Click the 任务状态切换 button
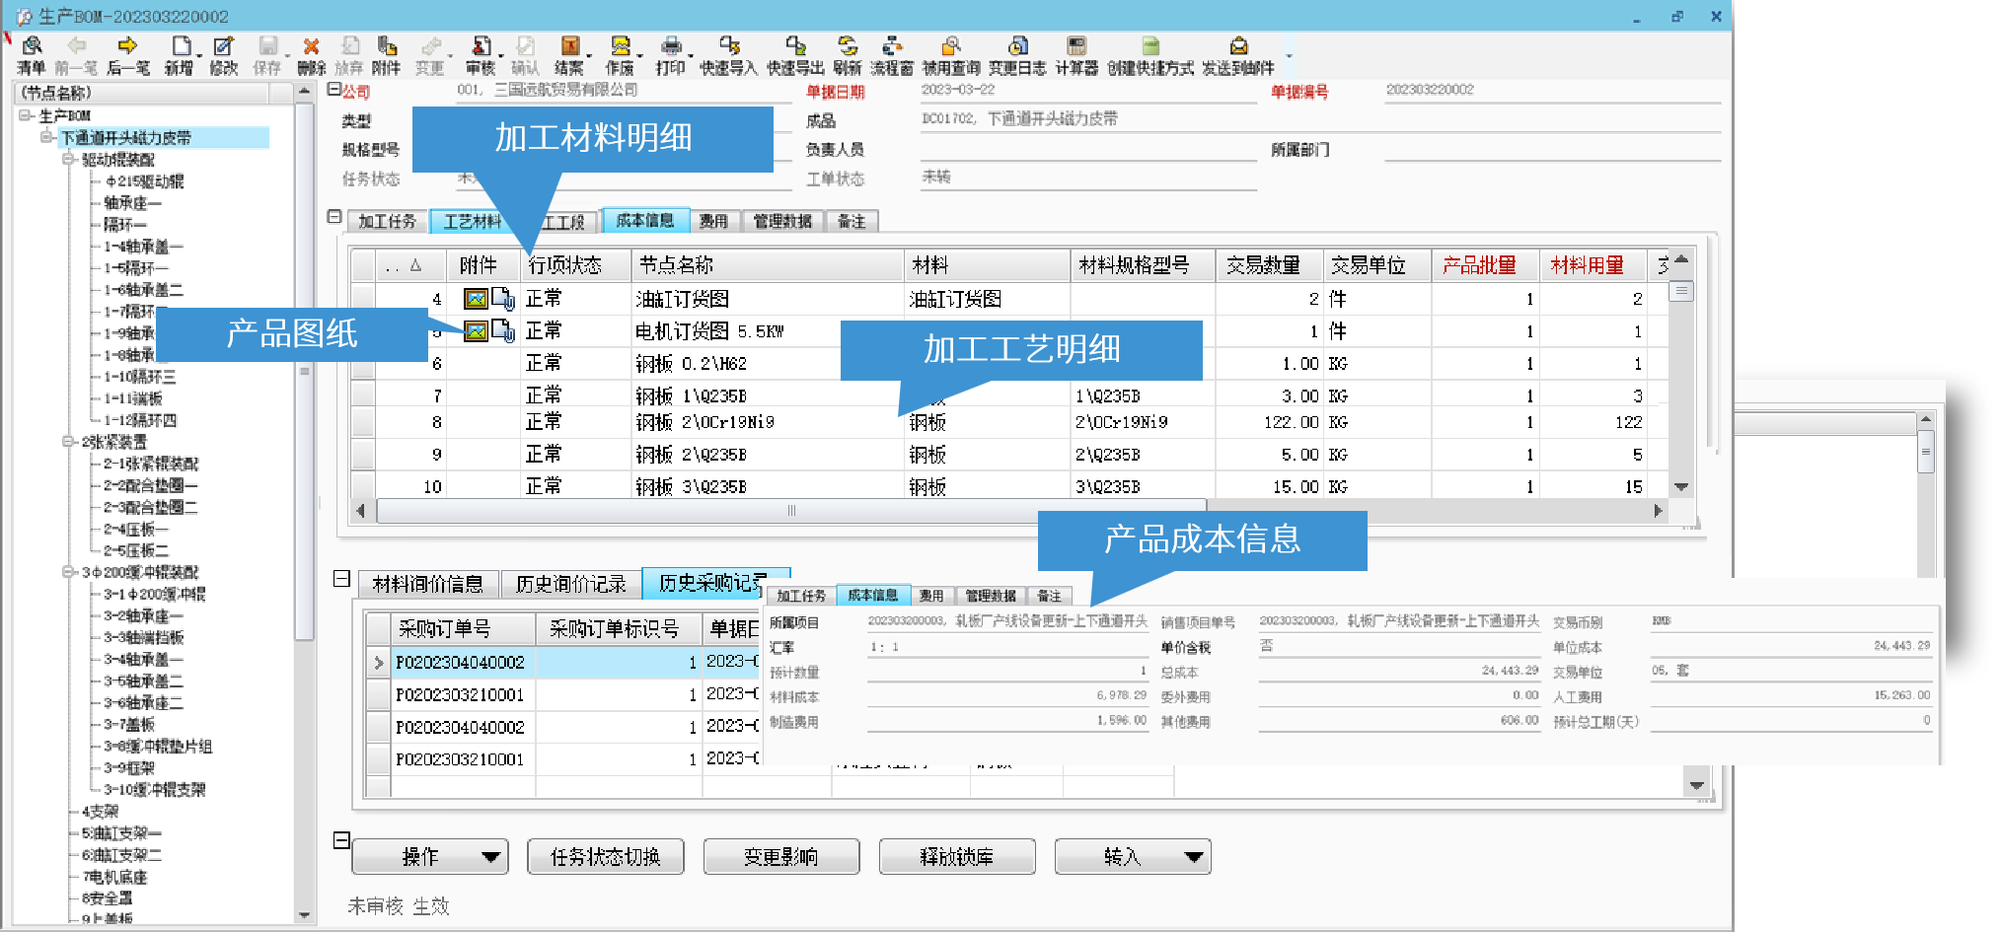Image resolution: width=2002 pixels, height=933 pixels. [x=605, y=856]
